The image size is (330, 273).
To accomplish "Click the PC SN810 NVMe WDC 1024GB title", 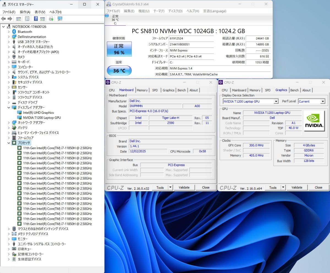I will tap(188, 31).
